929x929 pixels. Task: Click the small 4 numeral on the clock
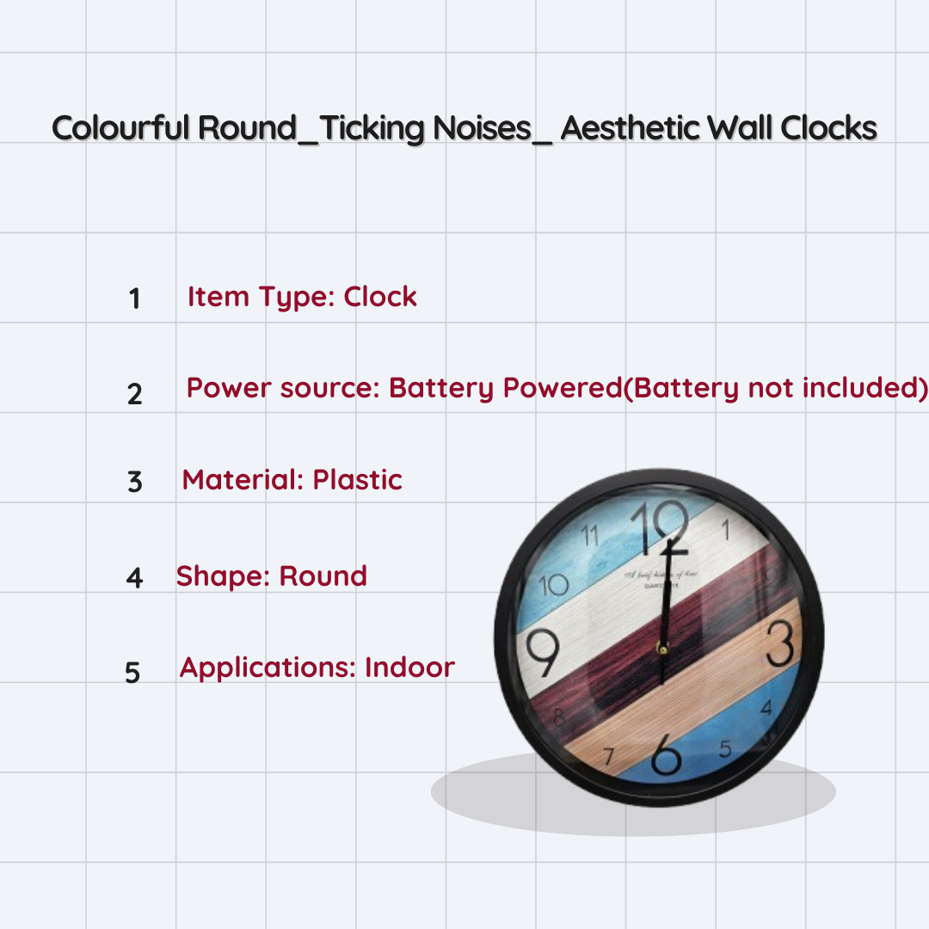pos(766,707)
